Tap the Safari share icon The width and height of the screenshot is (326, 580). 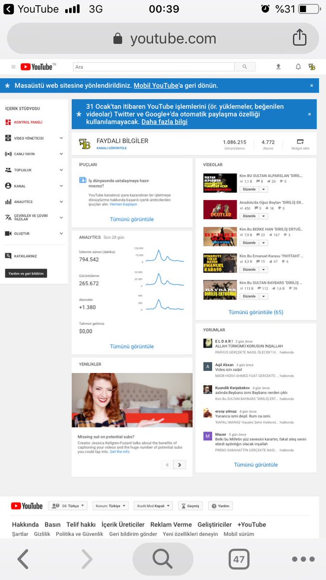click(300, 38)
